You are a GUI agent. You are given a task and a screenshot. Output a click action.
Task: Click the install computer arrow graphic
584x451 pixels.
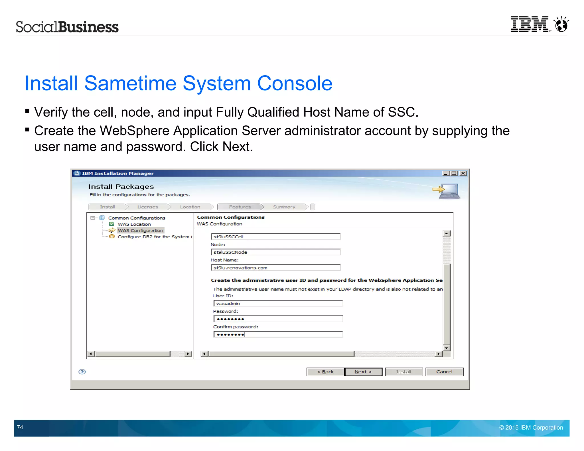point(446,191)
